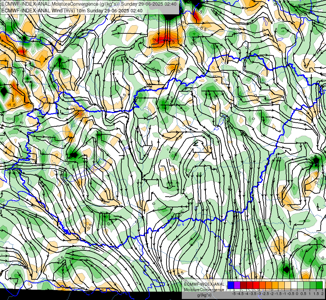Image resolution: width=326 pixels, height=300 pixels.
Task: Pick the white legend swatch
Action: [294, 285]
